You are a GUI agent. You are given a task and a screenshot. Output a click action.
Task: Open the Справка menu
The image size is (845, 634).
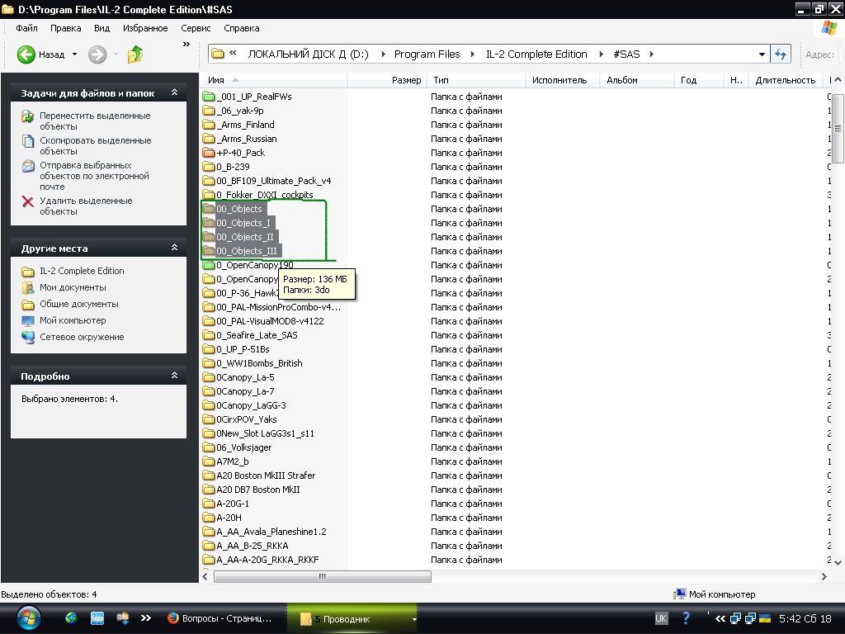coord(242,28)
